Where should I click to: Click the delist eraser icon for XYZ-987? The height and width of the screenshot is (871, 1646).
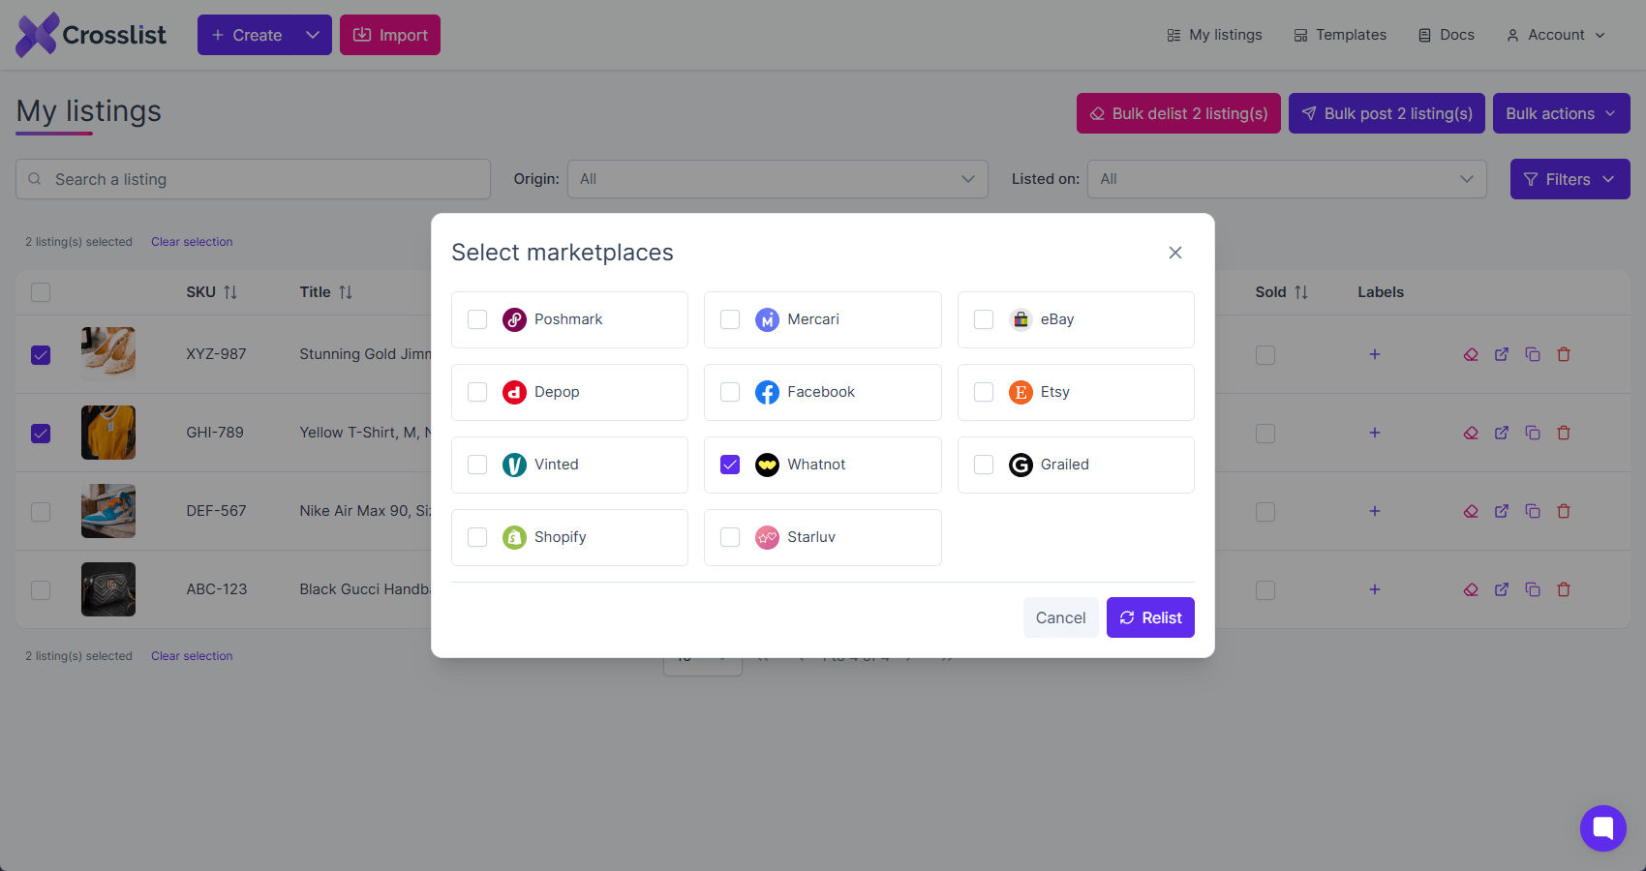(1471, 354)
